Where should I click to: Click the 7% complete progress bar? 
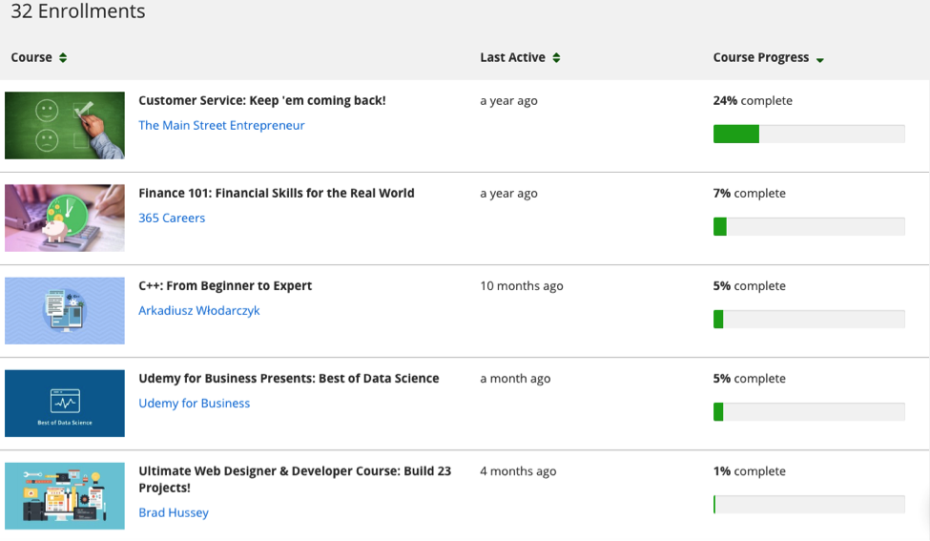pos(808,226)
